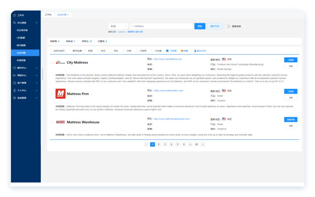
Task: Check the 详情 filter checkbox
Action: click(x=124, y=51)
